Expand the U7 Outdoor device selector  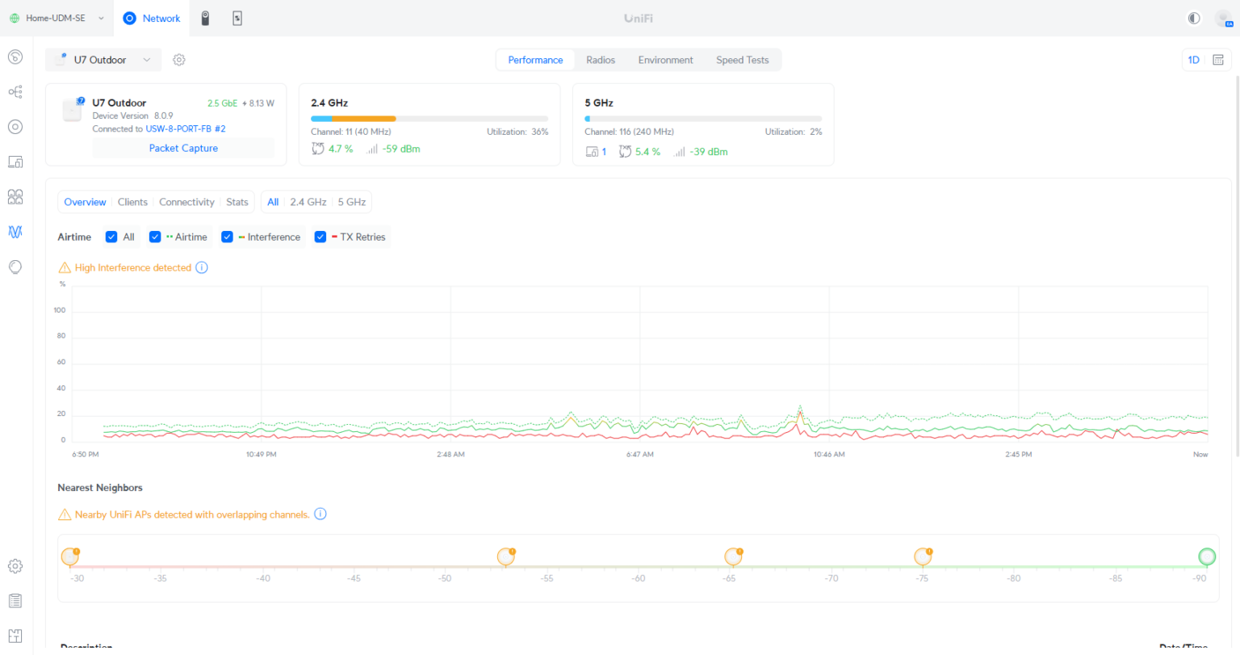[103, 60]
